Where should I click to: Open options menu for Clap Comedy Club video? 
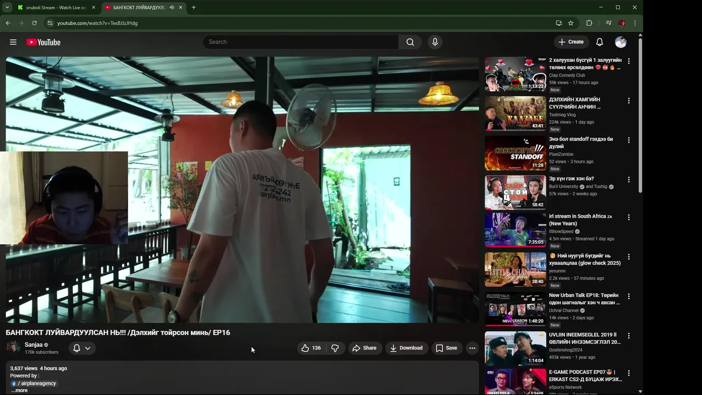click(x=629, y=61)
